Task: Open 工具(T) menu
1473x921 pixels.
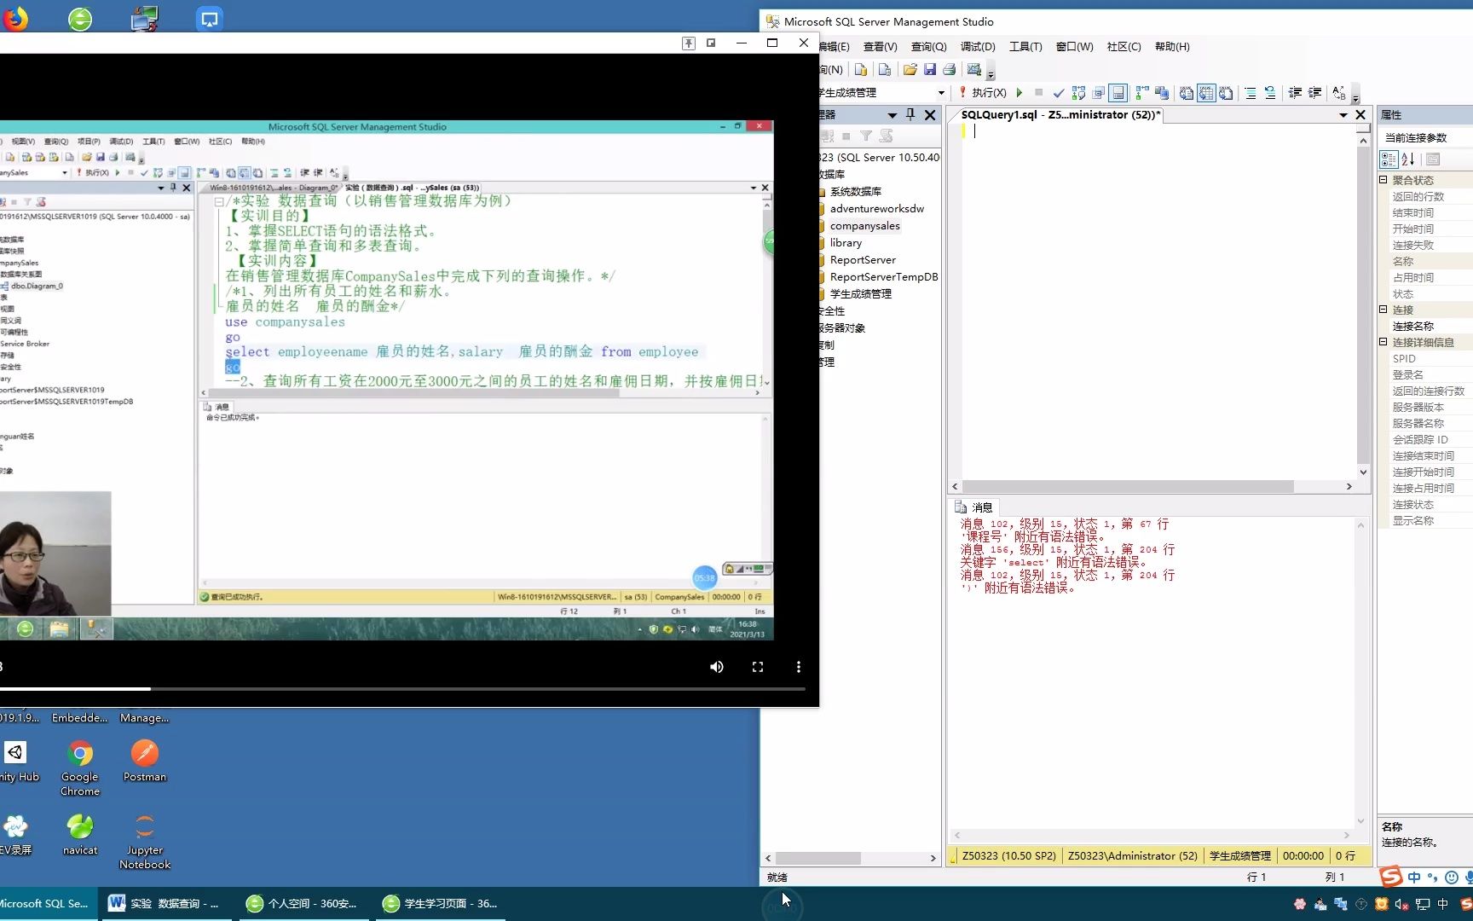Action: (x=1025, y=47)
